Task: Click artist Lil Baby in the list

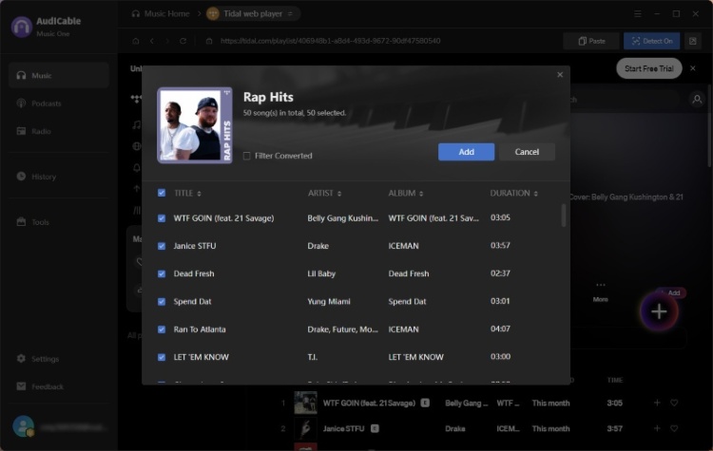Action: pos(321,273)
